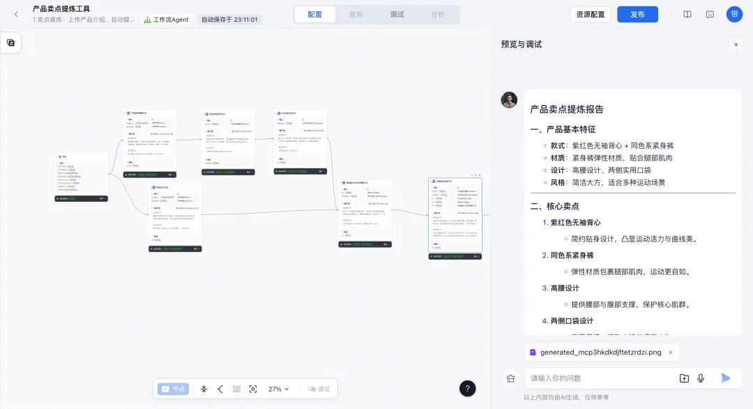Click the 预览与调试 panel title
This screenshot has width=753, height=409.
(x=521, y=45)
